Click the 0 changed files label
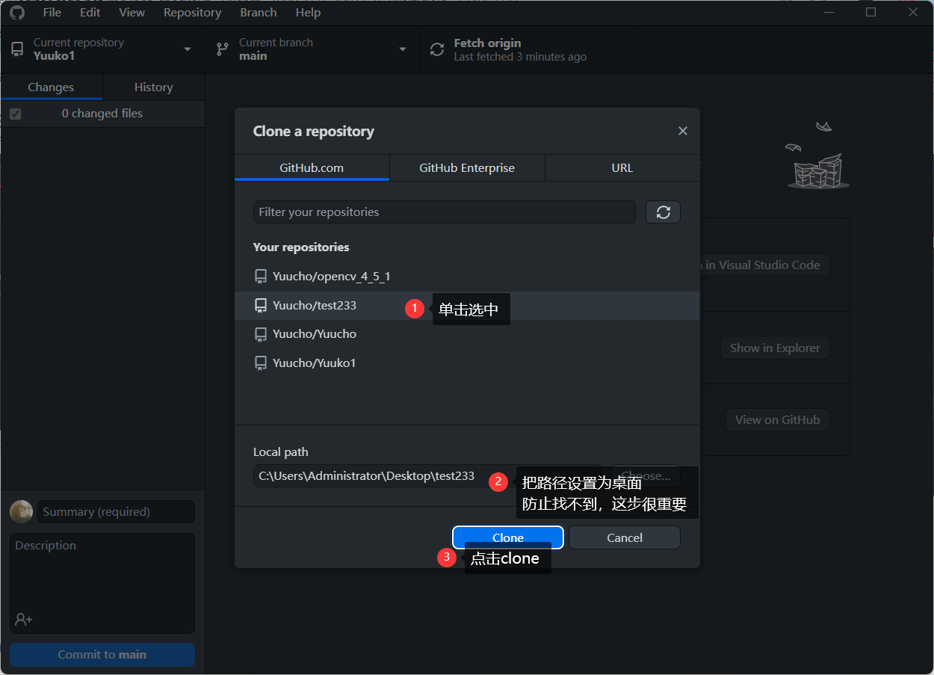This screenshot has width=934, height=675. (102, 114)
